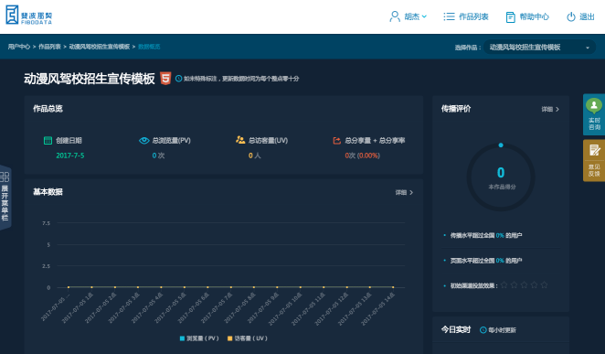The image size is (605, 354).
Task: Click the 数据概览 breadcrumb item
Action: [x=149, y=47]
